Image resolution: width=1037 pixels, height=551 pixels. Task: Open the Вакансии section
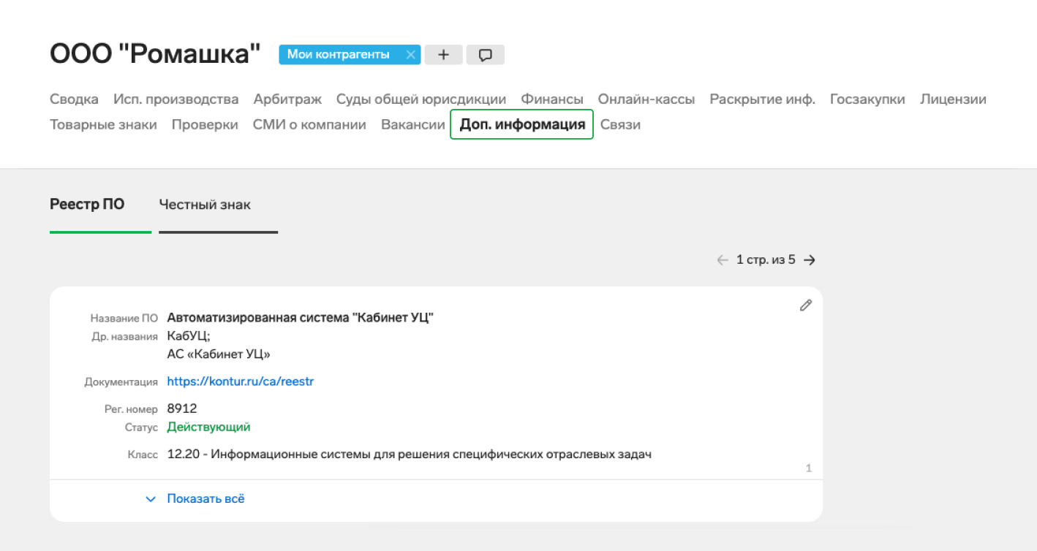[413, 125]
